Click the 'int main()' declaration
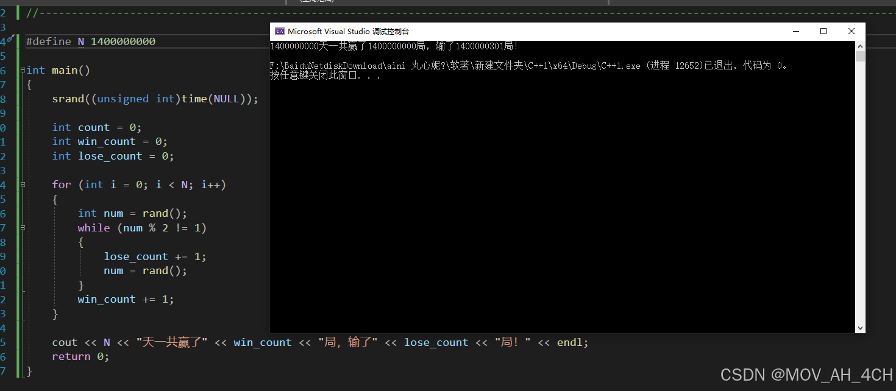 [59, 70]
